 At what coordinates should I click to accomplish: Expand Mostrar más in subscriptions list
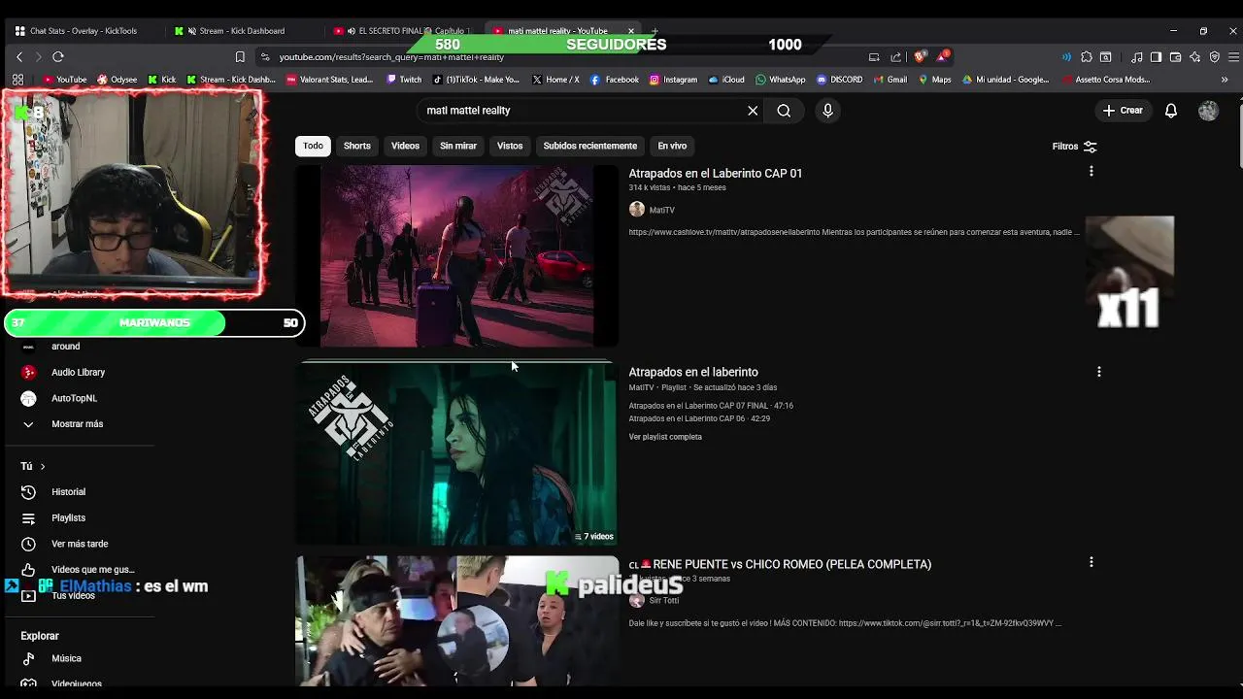[x=77, y=424]
